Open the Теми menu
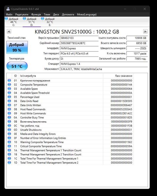 click(47, 15)
